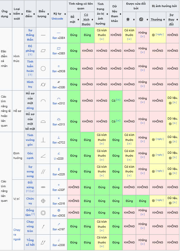180x251 pixels.
Task: Open the Unicode link in the column header
Action: (x=57, y=19)
